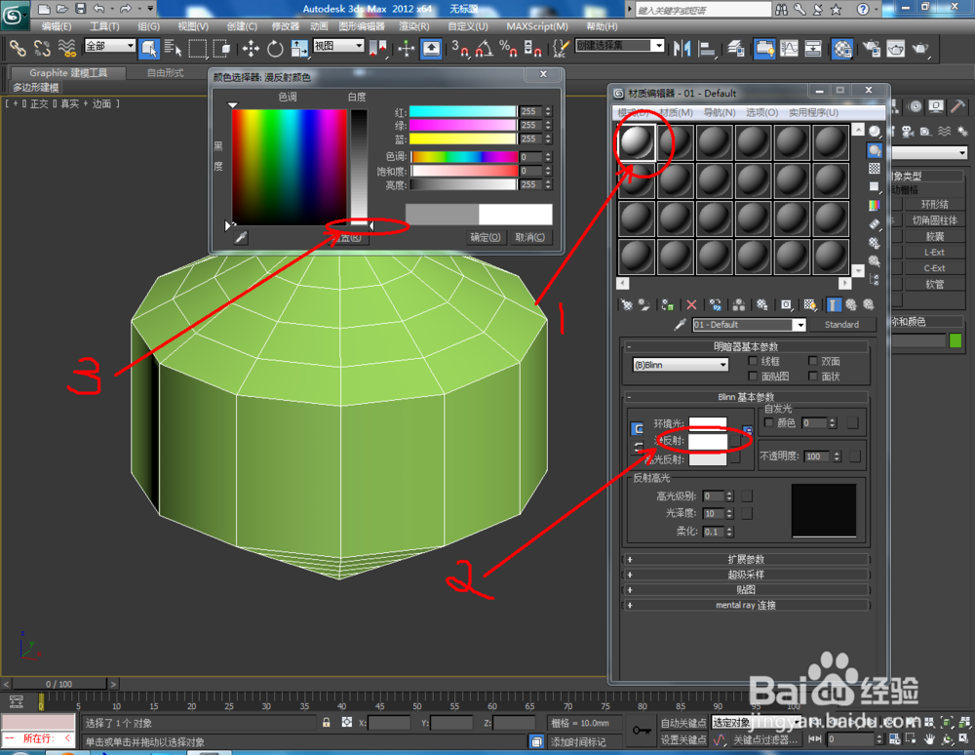Enable the 面状 faceted checkbox
Viewport: 975px width, 755px height.
[813, 376]
